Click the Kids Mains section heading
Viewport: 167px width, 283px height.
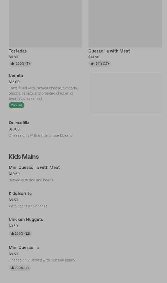24,156
